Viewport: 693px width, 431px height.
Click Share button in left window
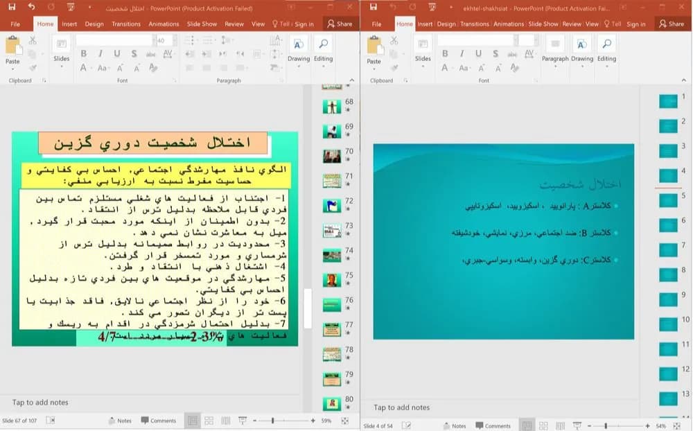[x=340, y=24]
